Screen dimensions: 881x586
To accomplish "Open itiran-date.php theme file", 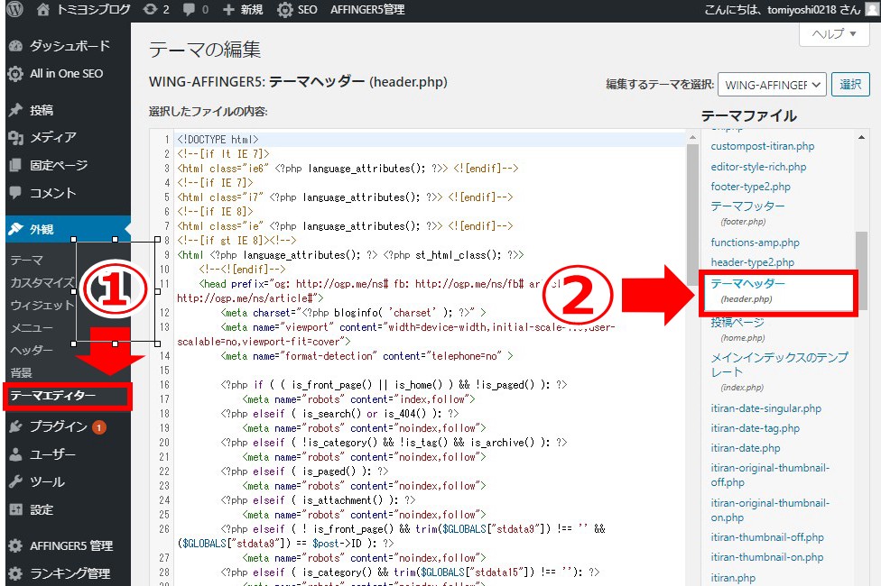I will click(x=746, y=448).
